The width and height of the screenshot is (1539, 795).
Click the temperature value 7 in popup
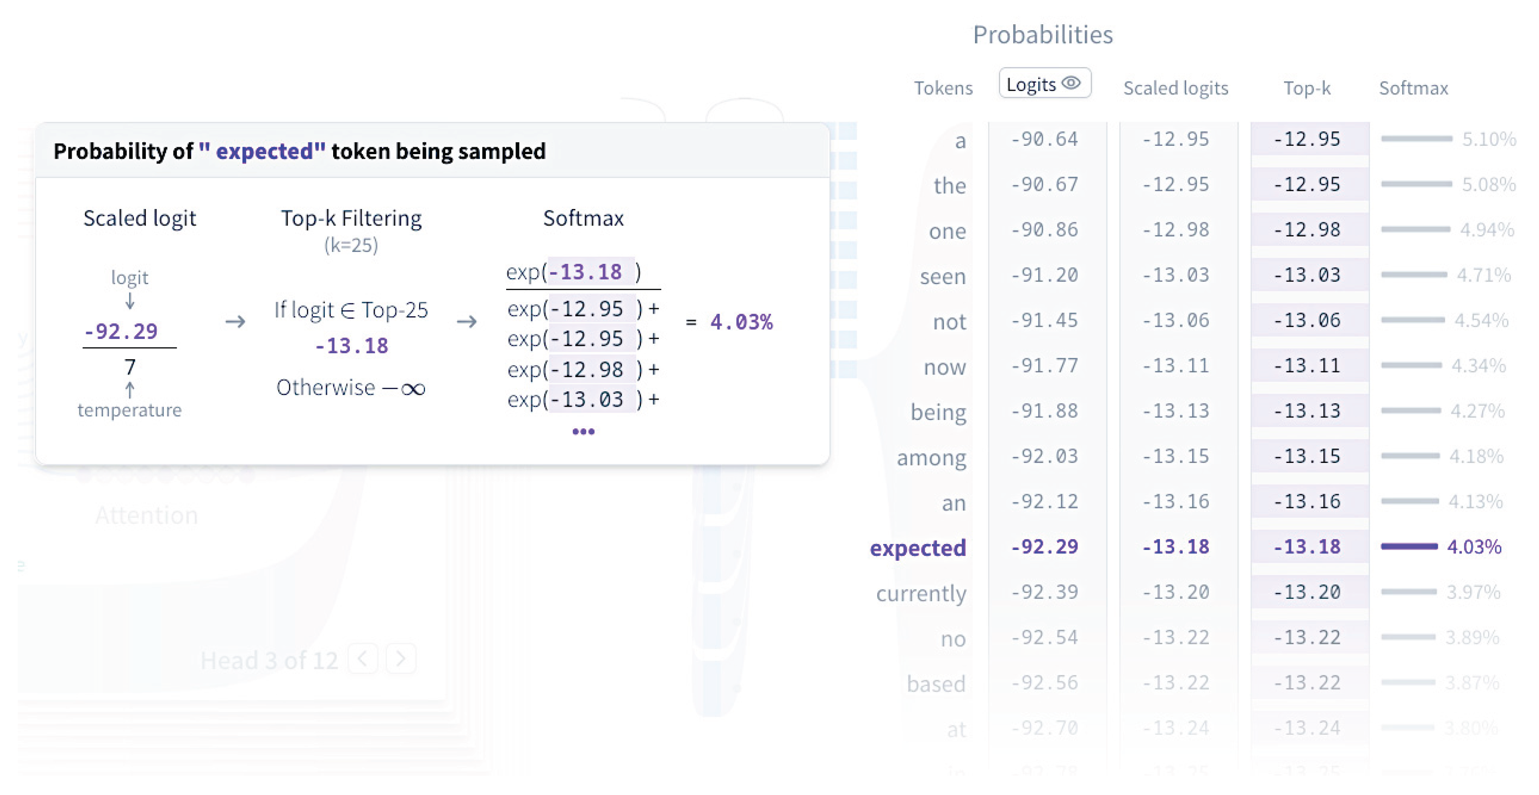click(x=129, y=366)
